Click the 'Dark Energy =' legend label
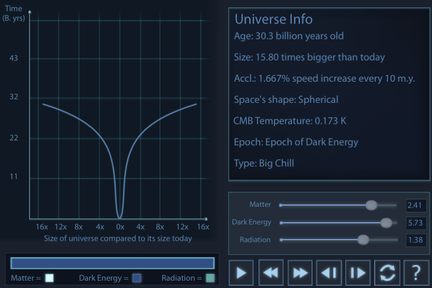Image resolution: width=432 pixels, height=288 pixels. coord(104,278)
